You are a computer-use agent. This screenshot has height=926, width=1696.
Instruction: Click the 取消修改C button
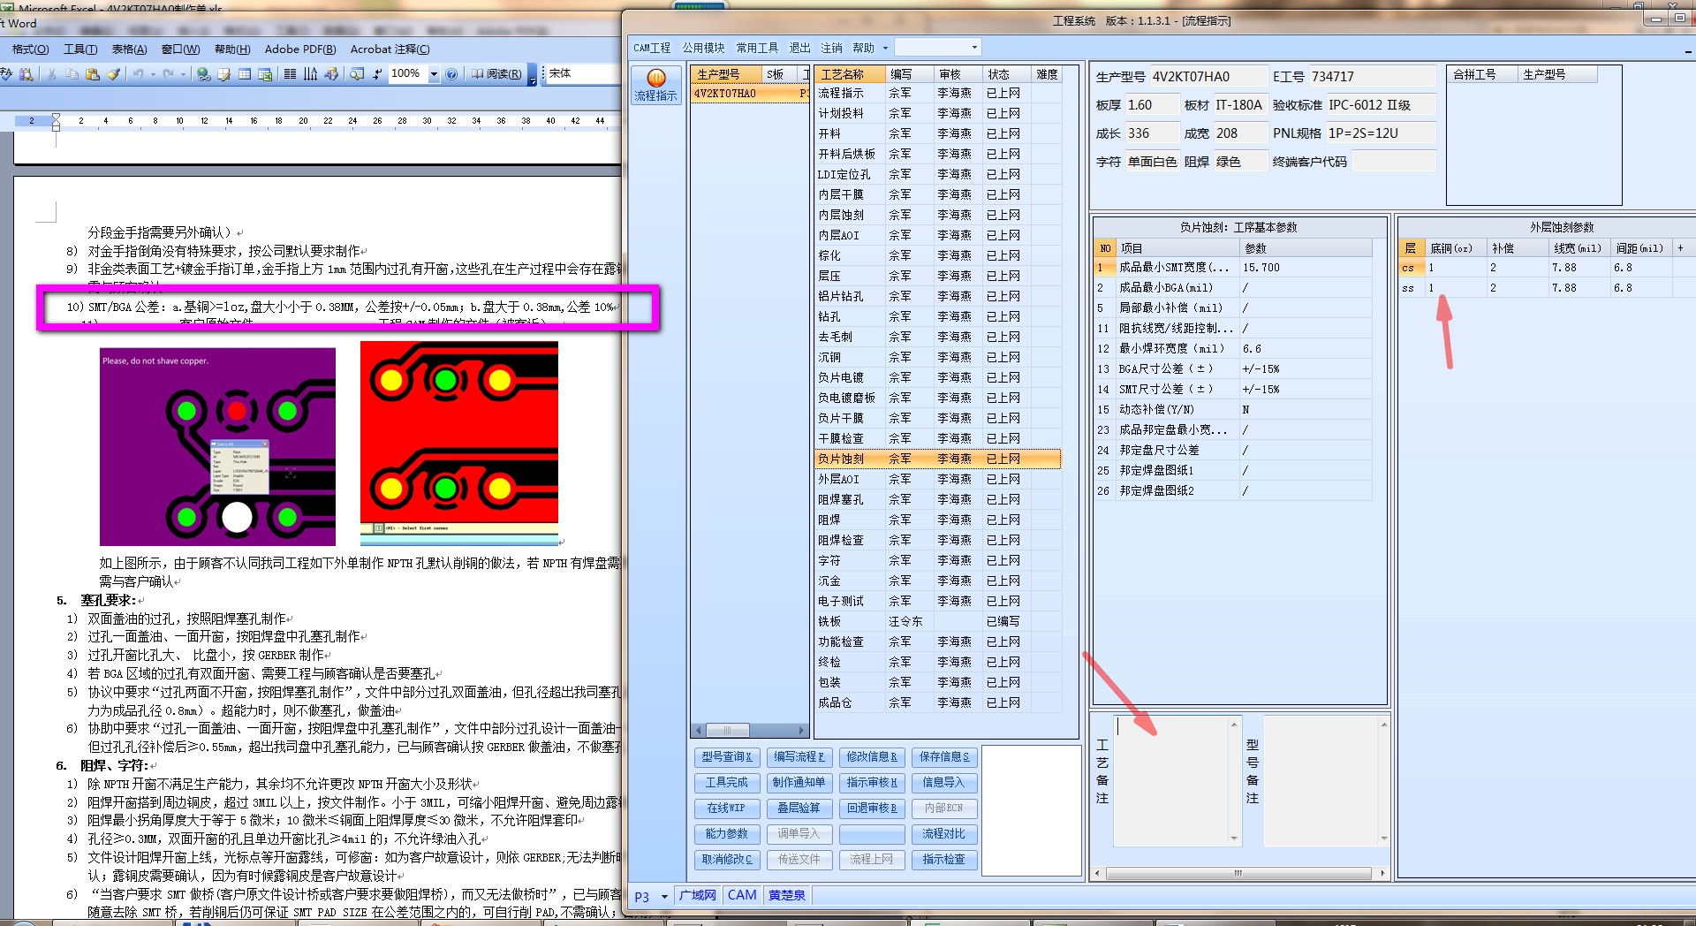[727, 859]
